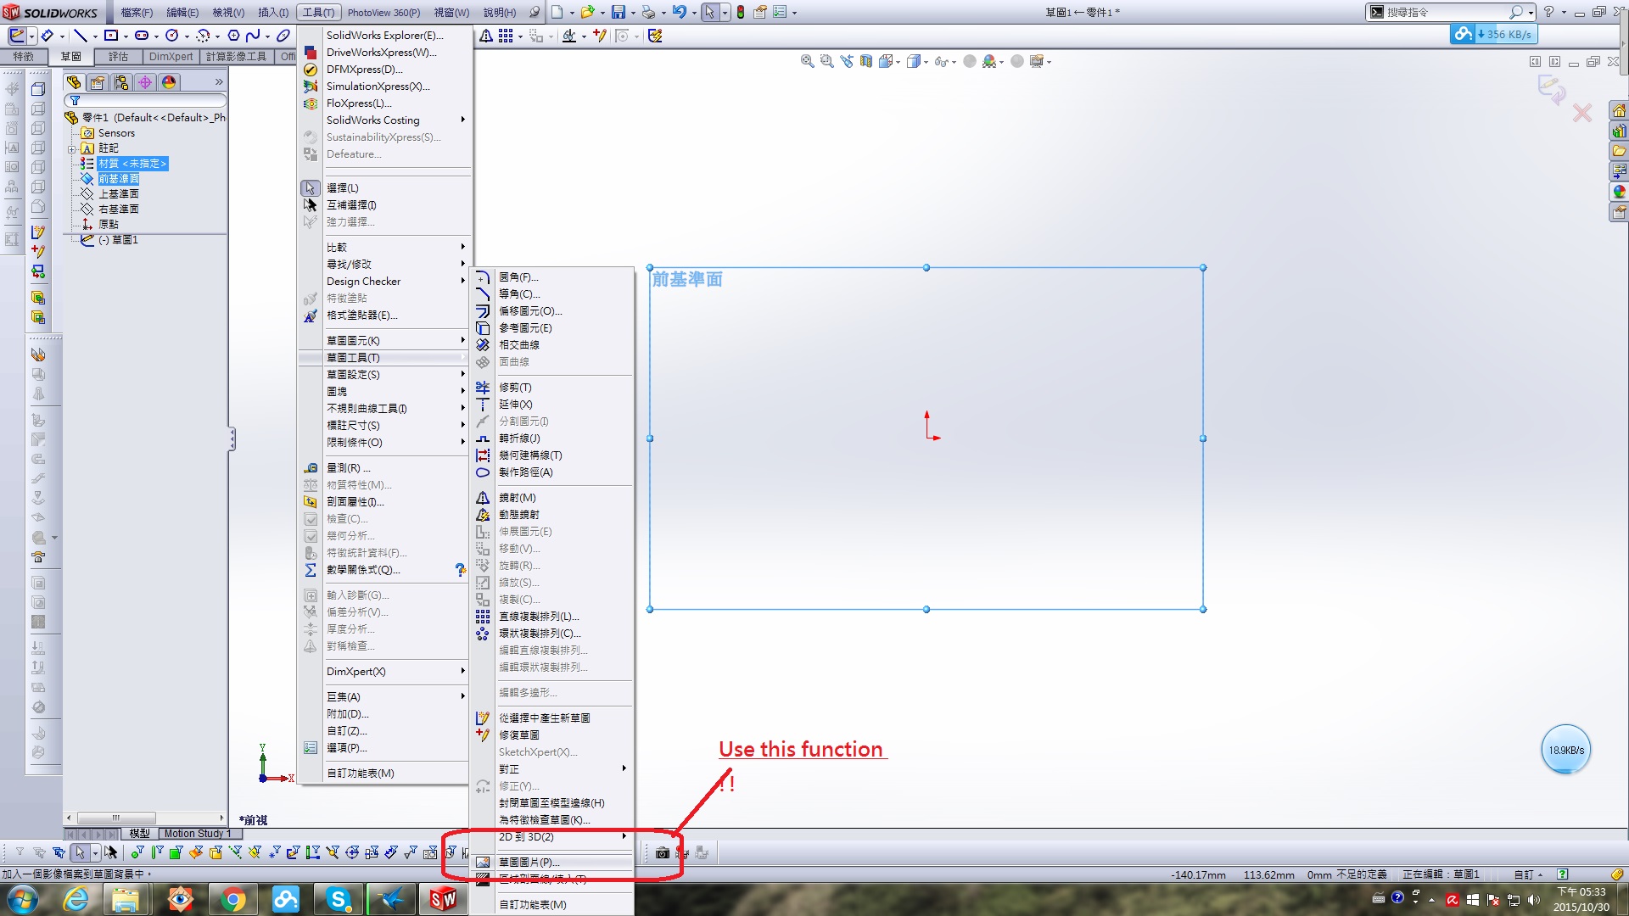Toggle the 選擇(L) select mode

click(342, 187)
